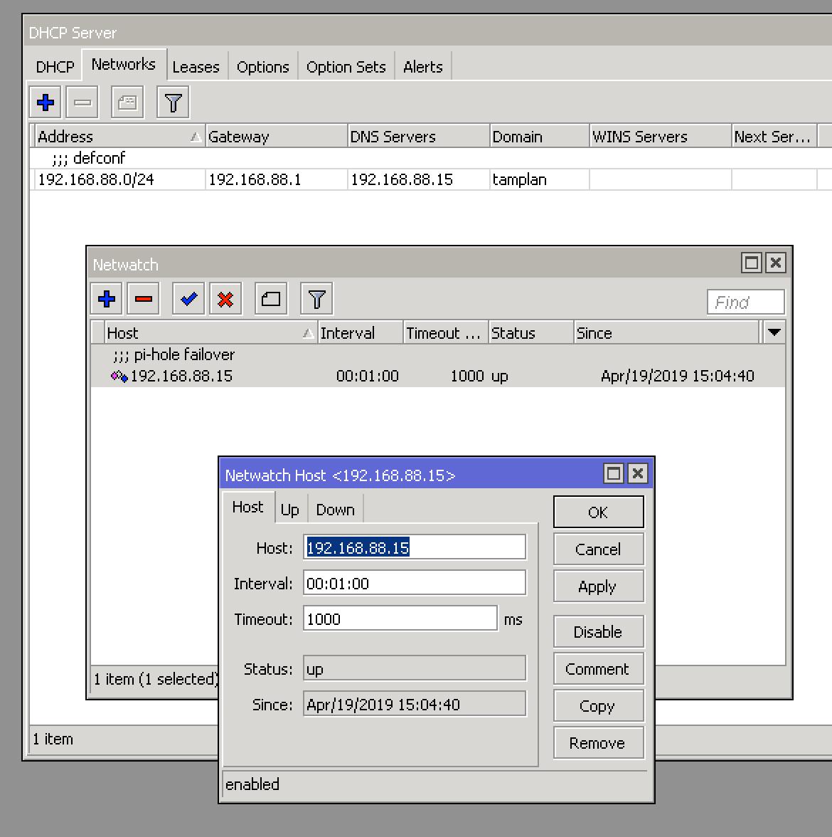
Task: Sort Netwatch list by Since column
Action: (667, 332)
